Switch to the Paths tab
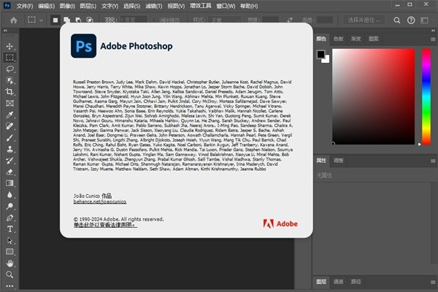 [x=356, y=282]
